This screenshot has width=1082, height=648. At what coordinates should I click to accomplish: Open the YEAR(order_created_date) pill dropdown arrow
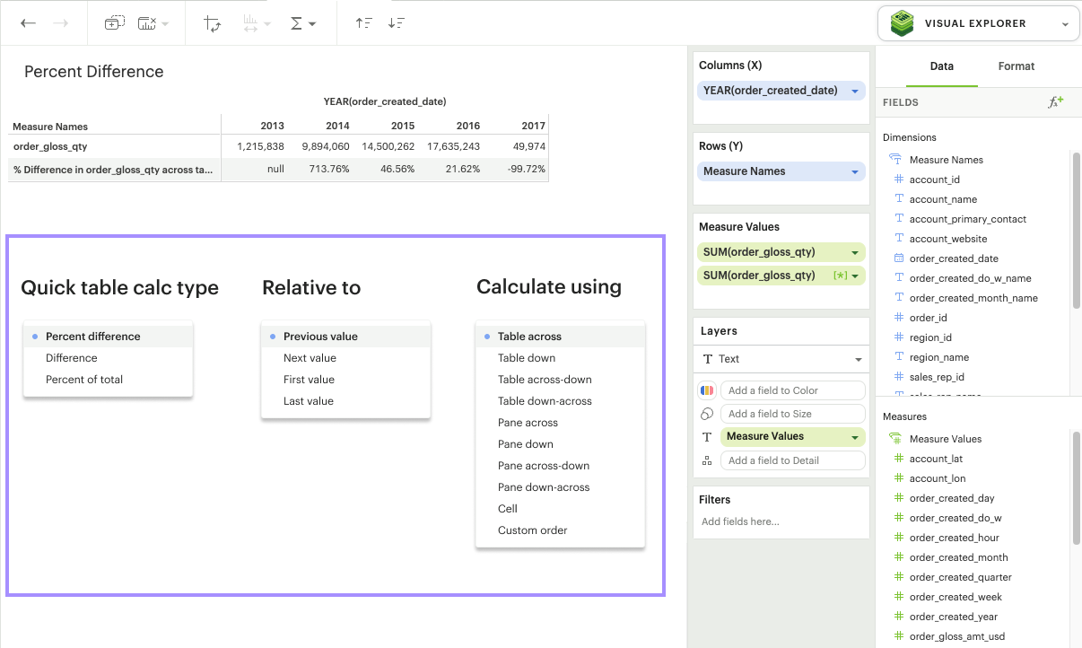point(855,91)
